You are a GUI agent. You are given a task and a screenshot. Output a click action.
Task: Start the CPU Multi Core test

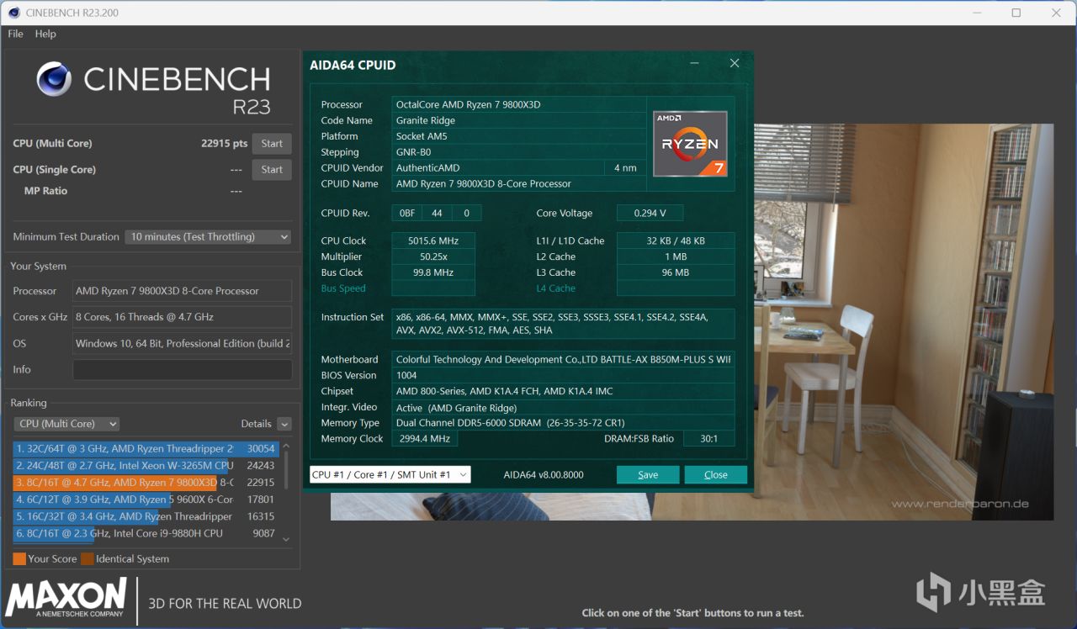coord(272,144)
